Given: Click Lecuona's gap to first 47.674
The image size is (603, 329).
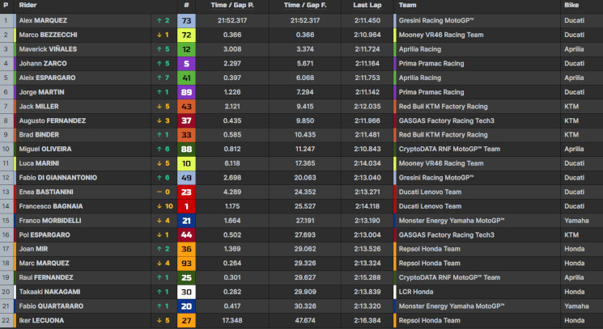Looking at the screenshot, I should tap(305, 320).
